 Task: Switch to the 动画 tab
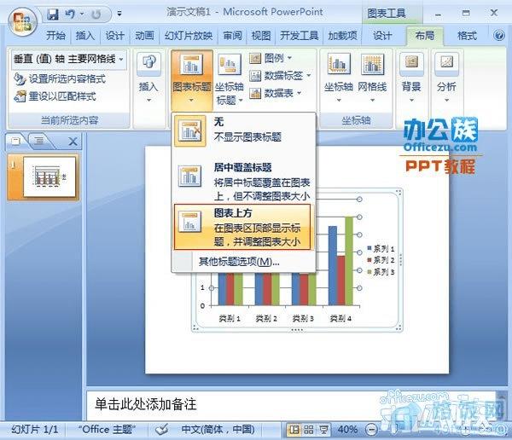coord(144,35)
